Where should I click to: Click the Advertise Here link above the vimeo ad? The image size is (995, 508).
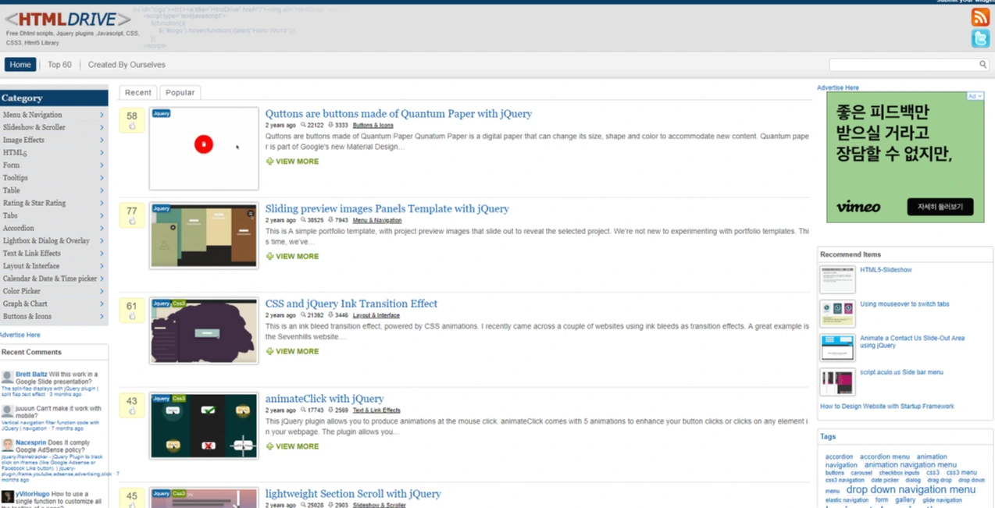[x=837, y=87]
